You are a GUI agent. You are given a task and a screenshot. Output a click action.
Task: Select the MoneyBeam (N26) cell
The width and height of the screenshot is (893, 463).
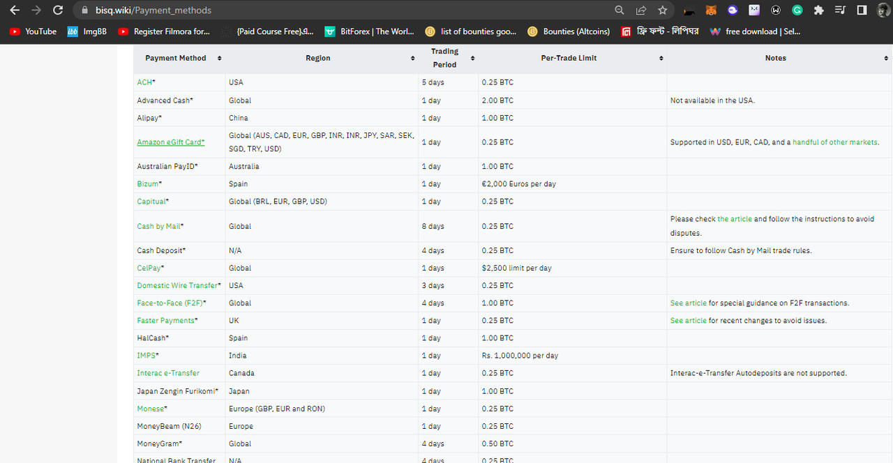(179, 426)
